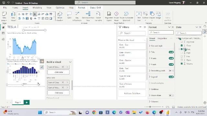Image resolution: width=207 pixels, height=116 pixels.
Task: Check the High field checkbox
Action: point(182,53)
